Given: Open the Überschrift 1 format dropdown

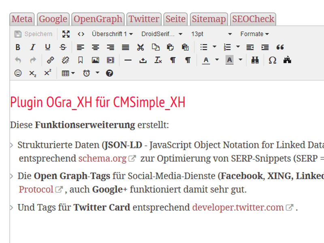Looking at the screenshot, I should [x=113, y=34].
